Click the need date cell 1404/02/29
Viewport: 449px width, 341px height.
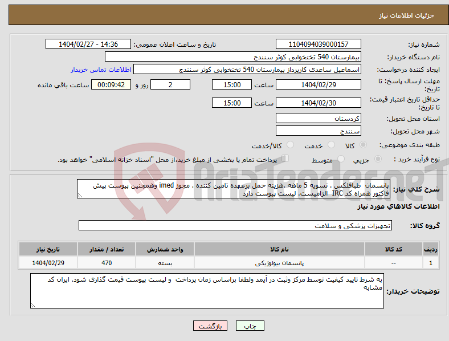[x=48, y=263]
